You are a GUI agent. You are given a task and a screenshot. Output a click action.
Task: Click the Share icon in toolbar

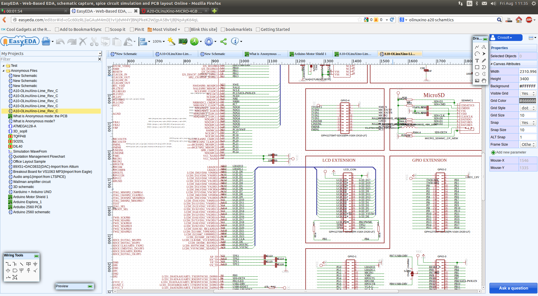[223, 42]
